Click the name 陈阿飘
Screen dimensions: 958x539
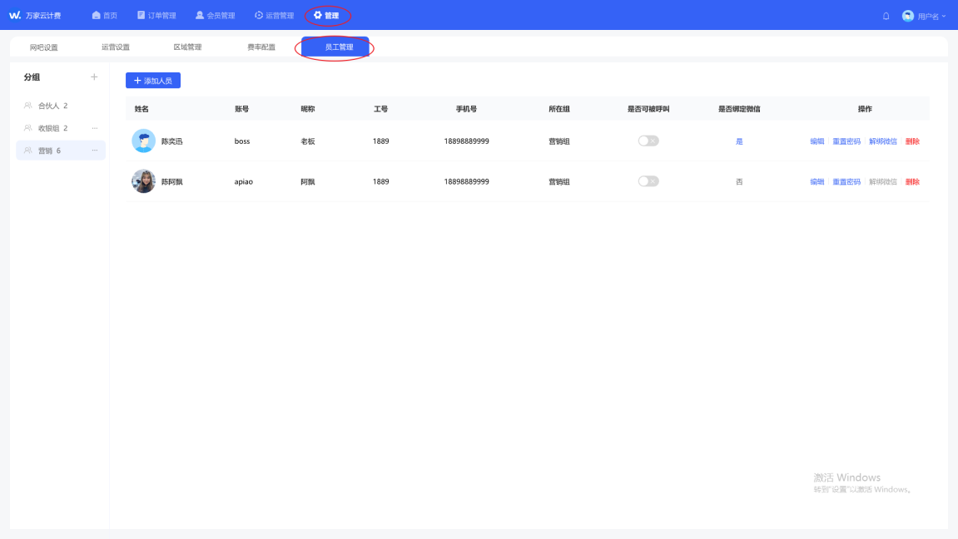point(171,182)
